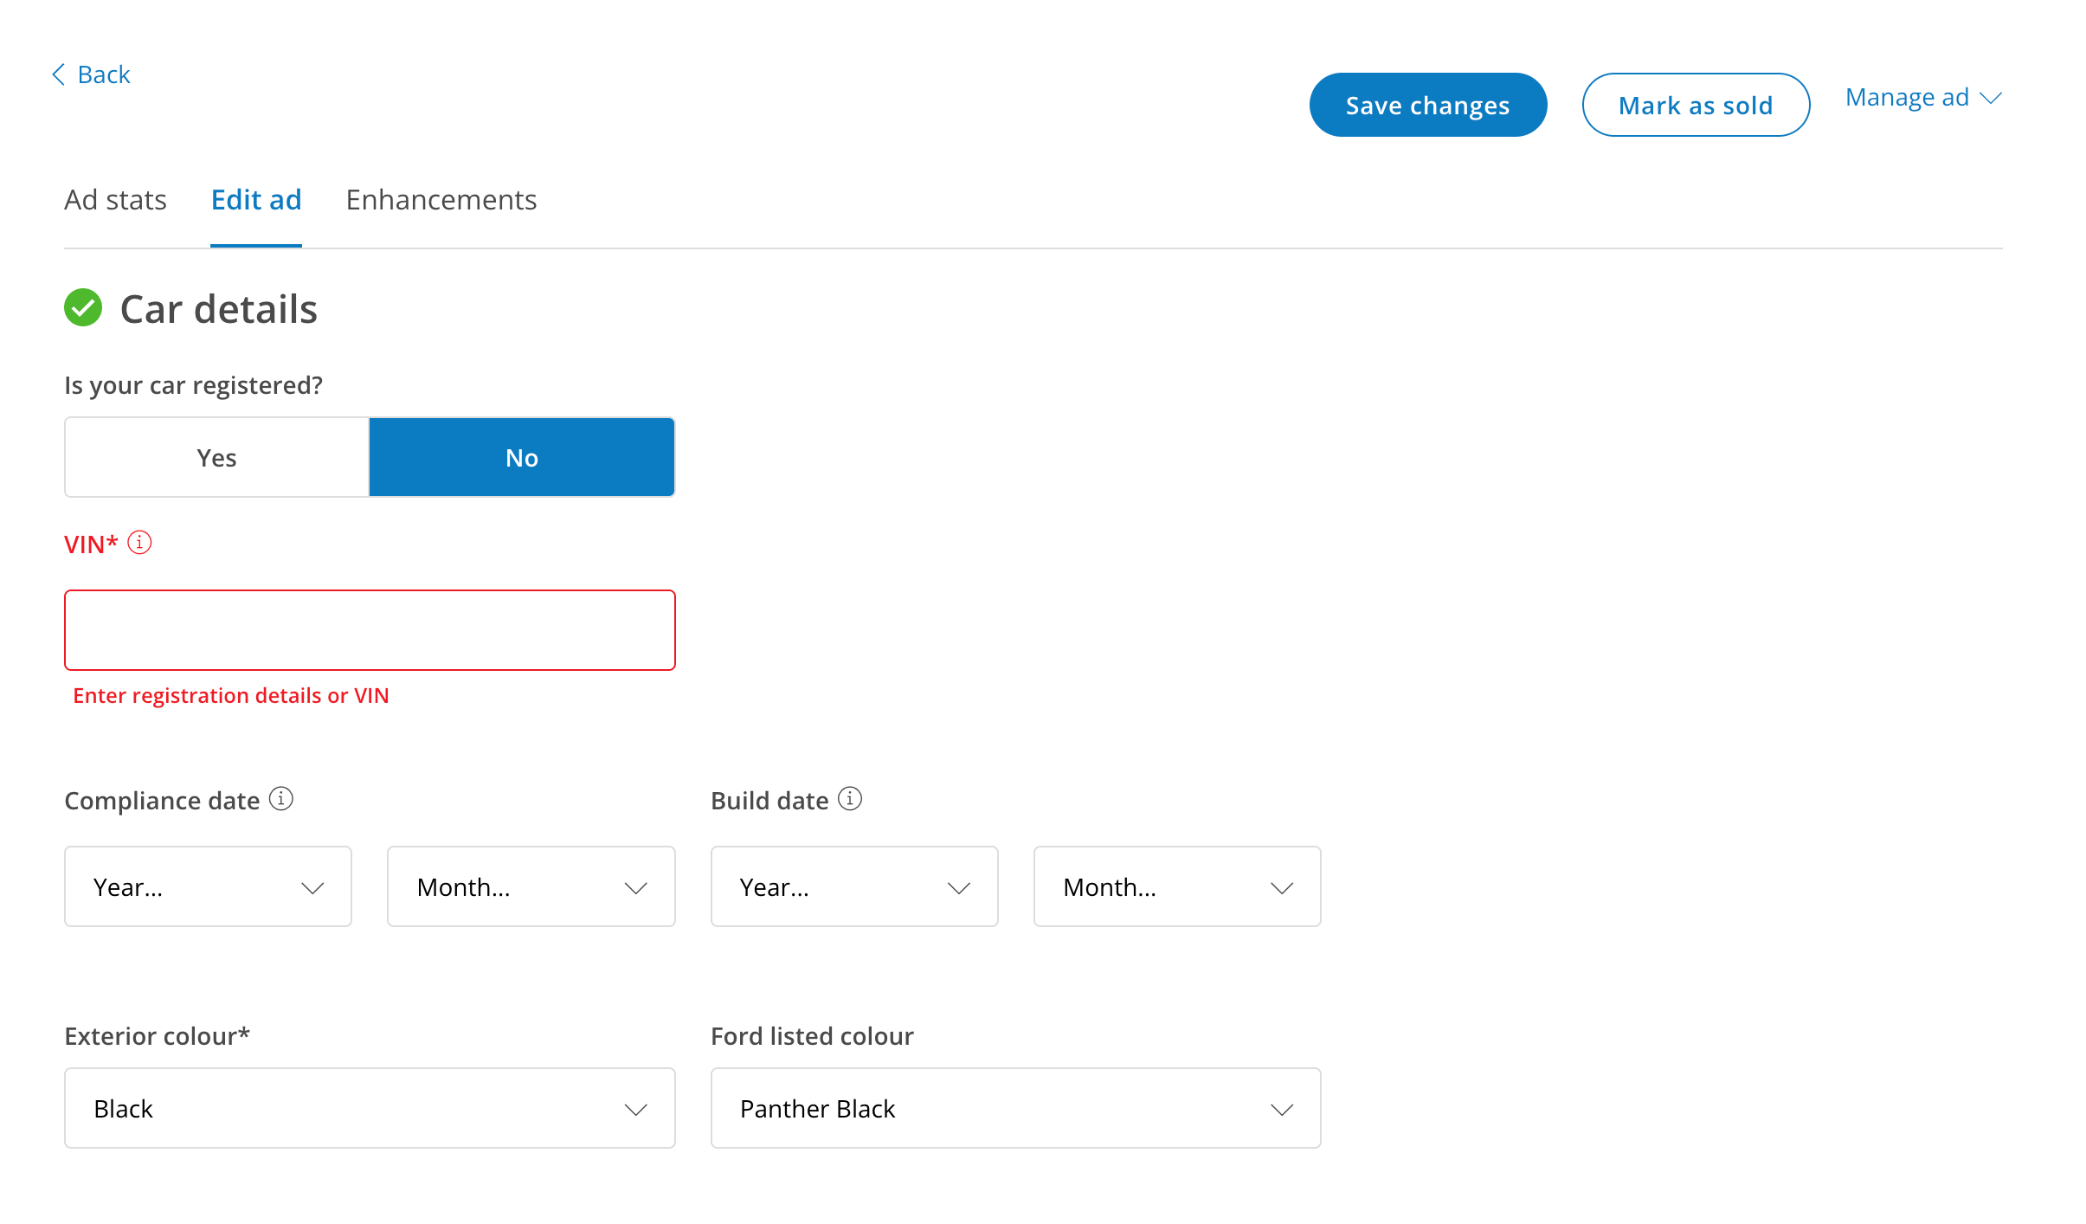Click the Compliance date info icon
2086x1224 pixels.
(x=281, y=799)
